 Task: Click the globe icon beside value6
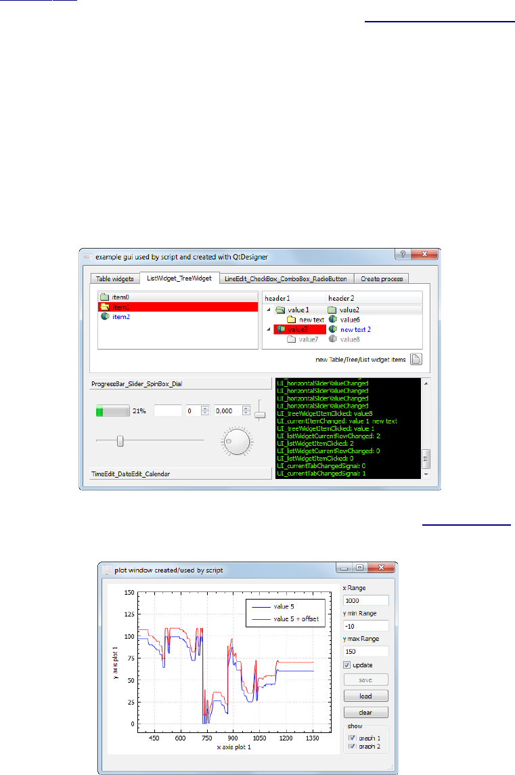tap(333, 319)
